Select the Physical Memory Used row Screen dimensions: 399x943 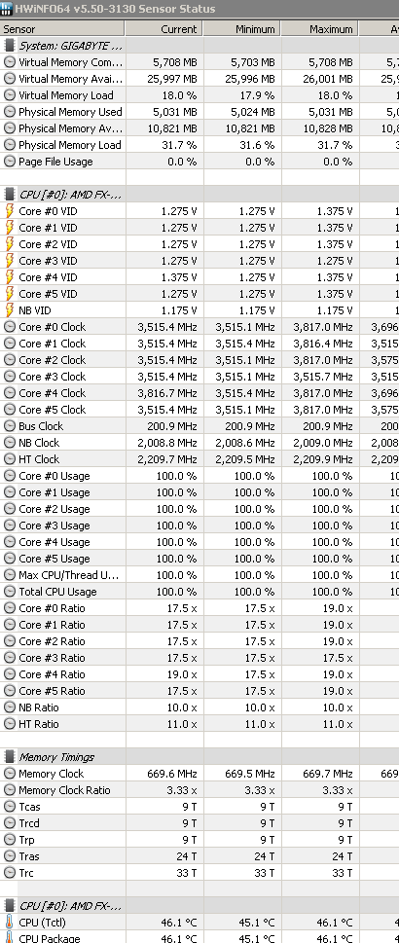click(x=199, y=112)
